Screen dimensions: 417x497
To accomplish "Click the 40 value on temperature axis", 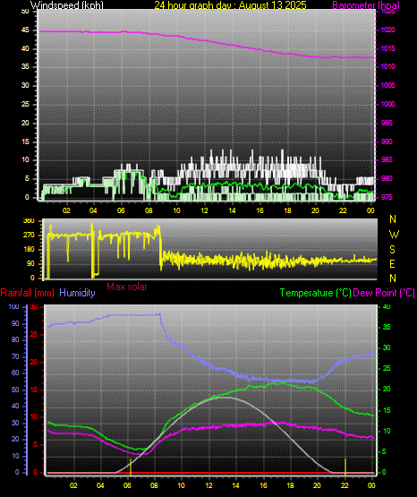I will pos(387,307).
